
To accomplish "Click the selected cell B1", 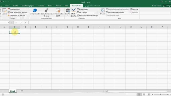I will tap(15, 32).
